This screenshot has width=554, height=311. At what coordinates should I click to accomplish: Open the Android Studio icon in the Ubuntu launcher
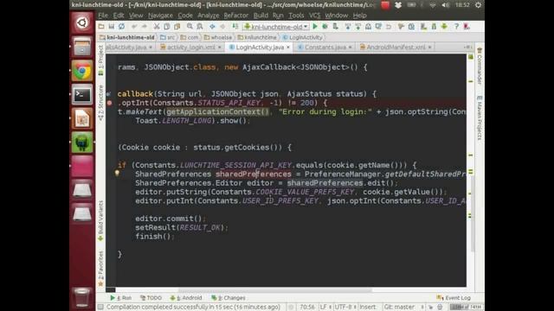click(82, 143)
